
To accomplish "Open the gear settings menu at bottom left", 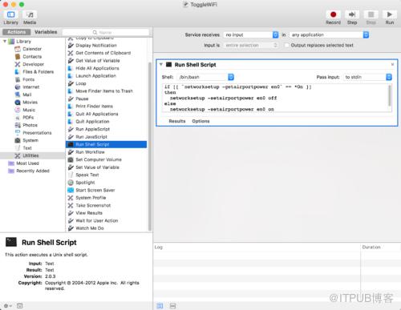I will [7, 306].
